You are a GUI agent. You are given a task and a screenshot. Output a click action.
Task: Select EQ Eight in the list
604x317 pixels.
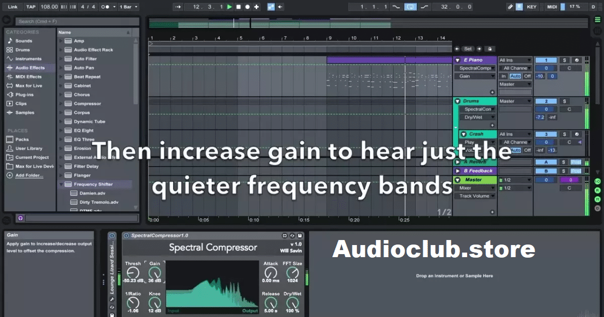[x=84, y=130]
